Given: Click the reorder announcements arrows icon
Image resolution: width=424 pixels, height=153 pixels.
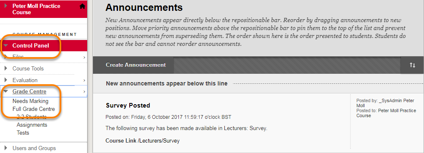Looking at the screenshot, I should [x=412, y=65].
